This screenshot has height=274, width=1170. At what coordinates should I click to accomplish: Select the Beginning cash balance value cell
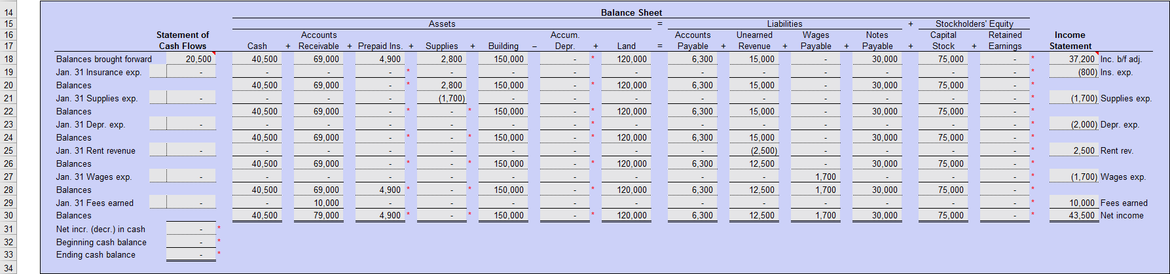tap(191, 242)
